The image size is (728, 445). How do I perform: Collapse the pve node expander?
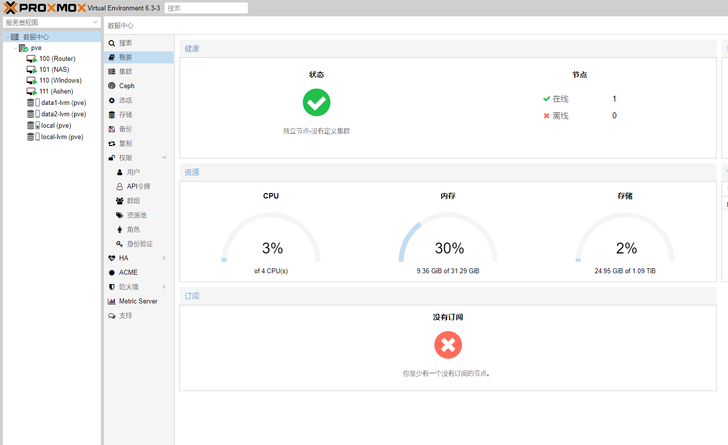pos(15,48)
